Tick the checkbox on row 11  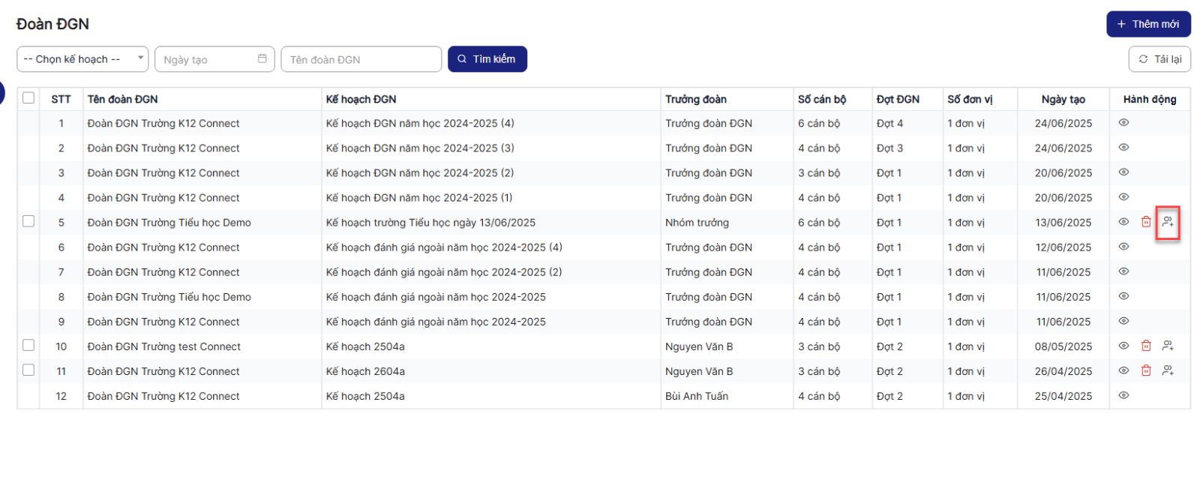tap(28, 370)
